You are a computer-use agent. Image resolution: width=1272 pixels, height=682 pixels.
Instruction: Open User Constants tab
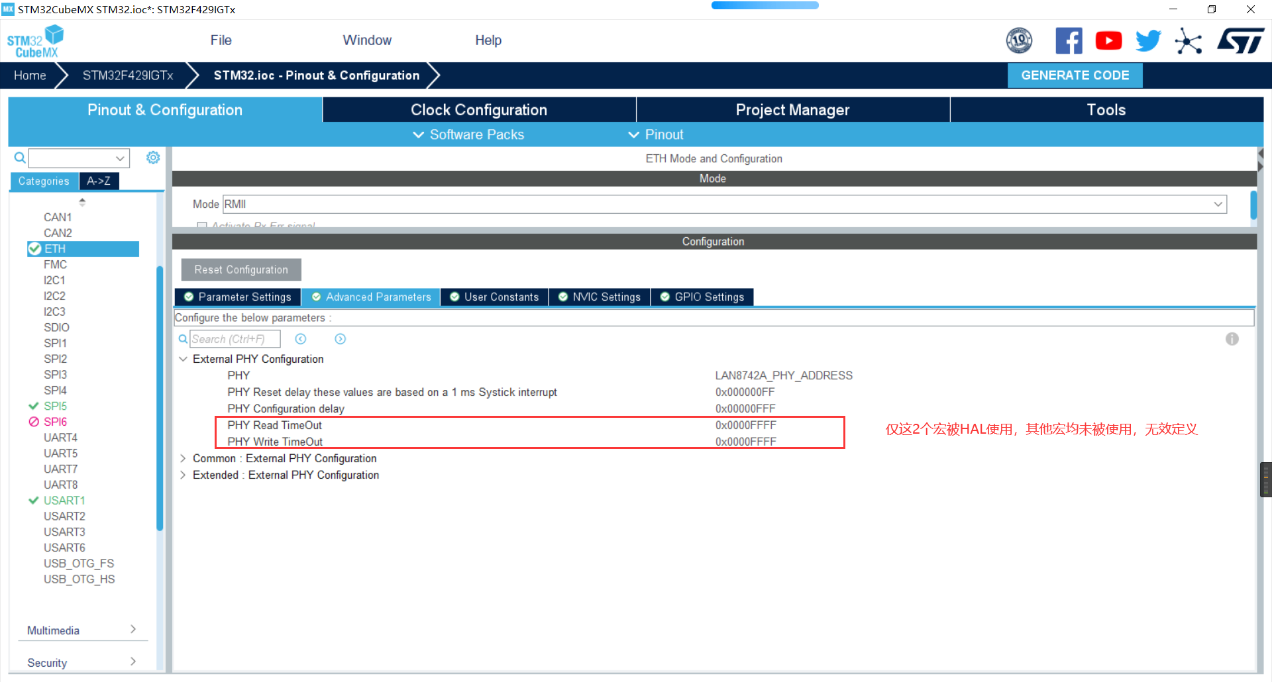click(x=494, y=297)
